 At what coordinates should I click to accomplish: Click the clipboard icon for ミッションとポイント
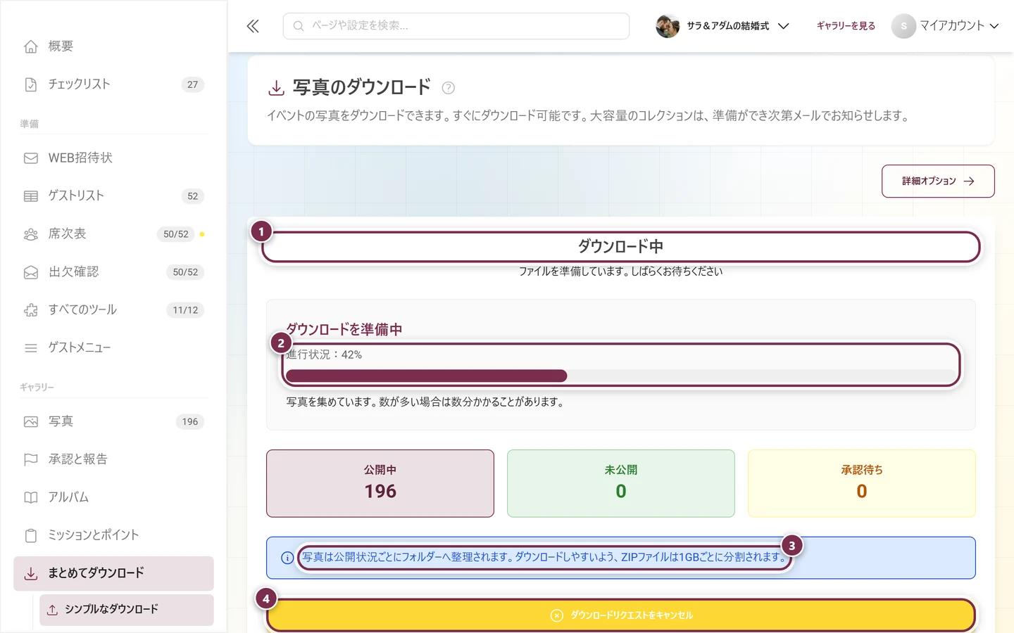point(31,536)
